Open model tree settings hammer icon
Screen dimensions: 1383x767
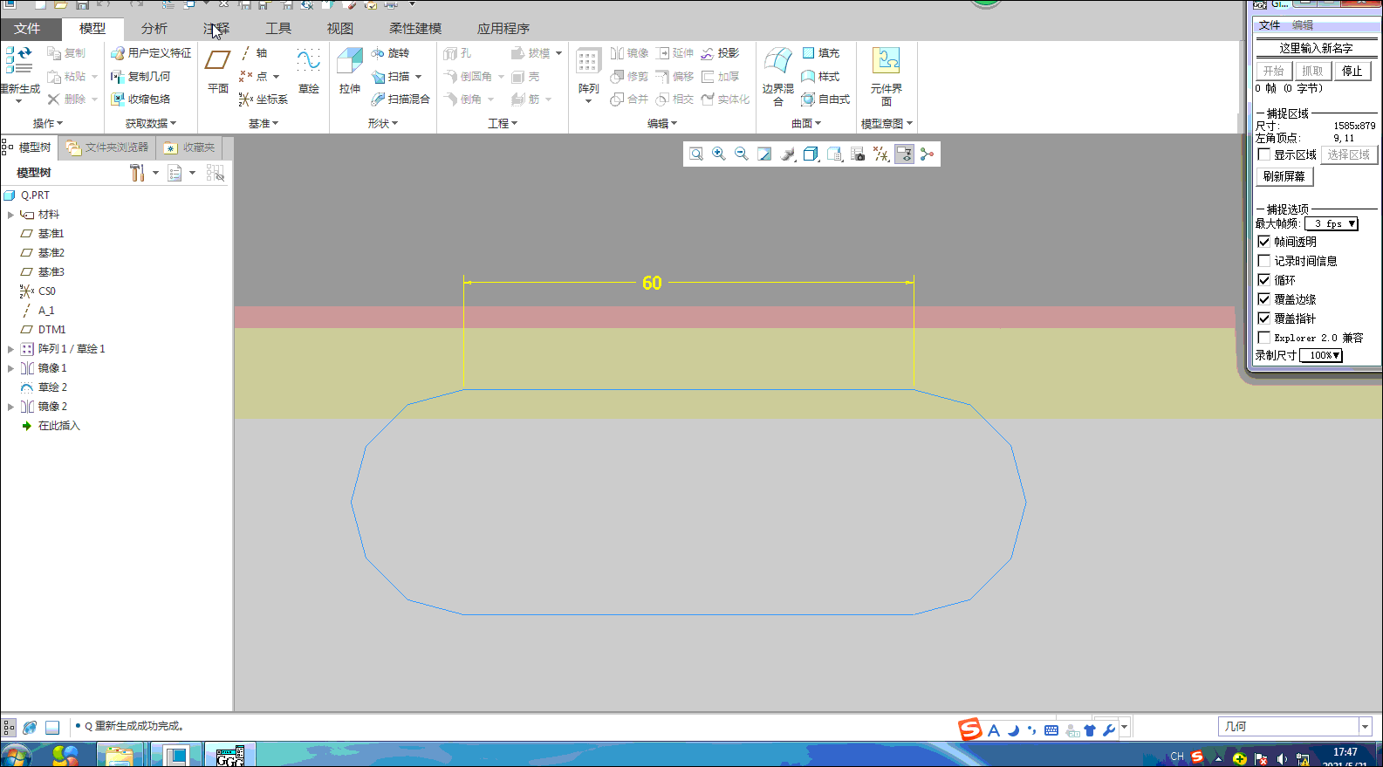click(137, 173)
